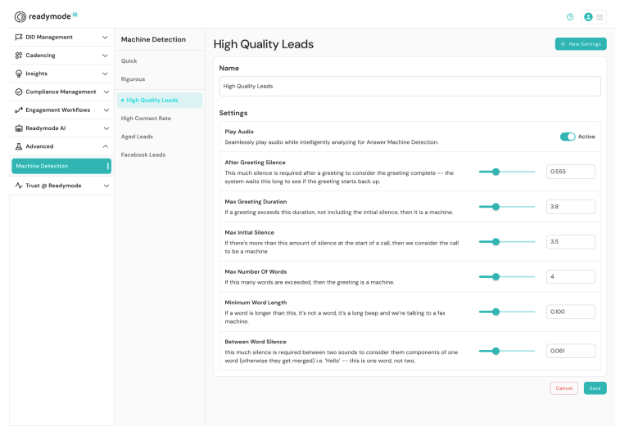Open the user profile avatar menu
620x430 pixels.
(x=588, y=16)
